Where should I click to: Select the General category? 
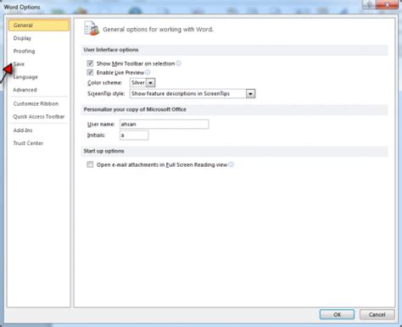[x=39, y=25]
